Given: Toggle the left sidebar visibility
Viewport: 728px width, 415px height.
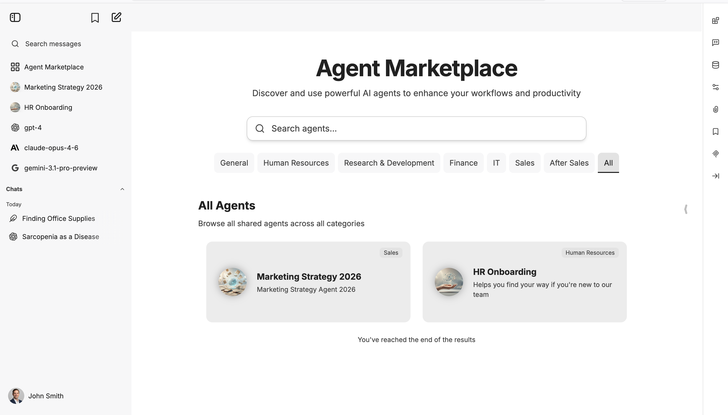Looking at the screenshot, I should 15,17.
